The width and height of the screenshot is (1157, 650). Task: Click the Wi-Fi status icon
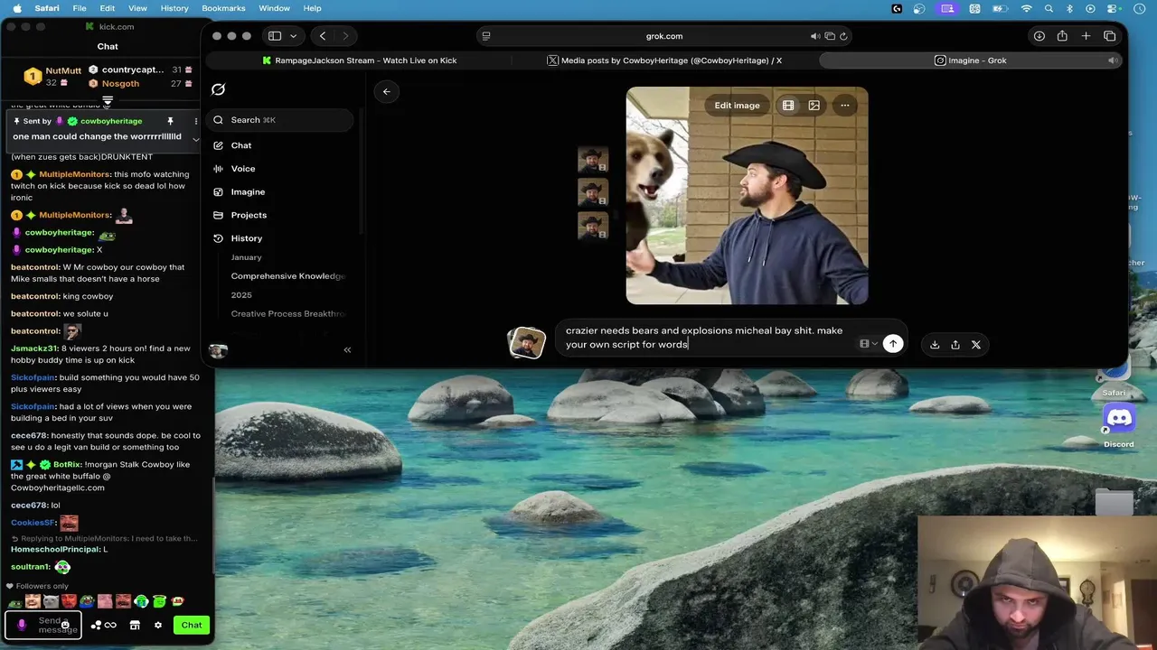point(1027,8)
